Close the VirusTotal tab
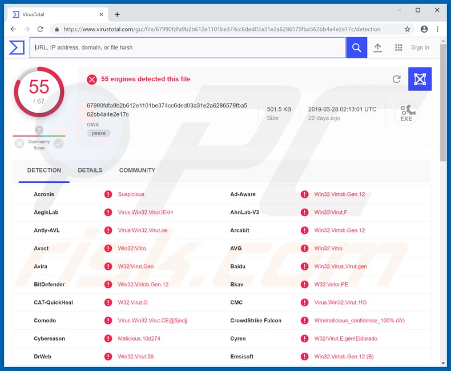The width and height of the screenshot is (451, 371). (x=101, y=14)
